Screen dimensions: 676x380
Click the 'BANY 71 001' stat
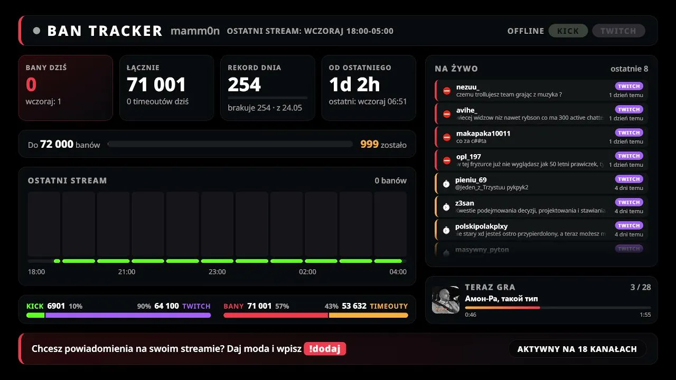[x=248, y=306]
